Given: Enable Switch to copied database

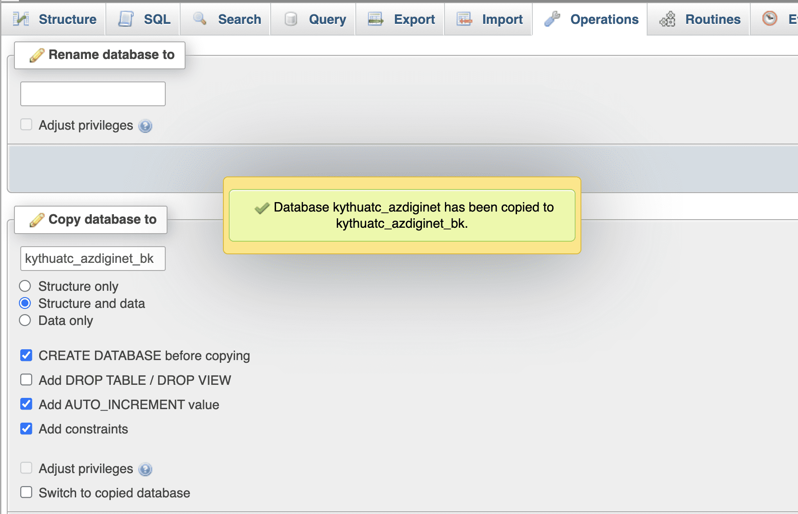Looking at the screenshot, I should point(26,492).
